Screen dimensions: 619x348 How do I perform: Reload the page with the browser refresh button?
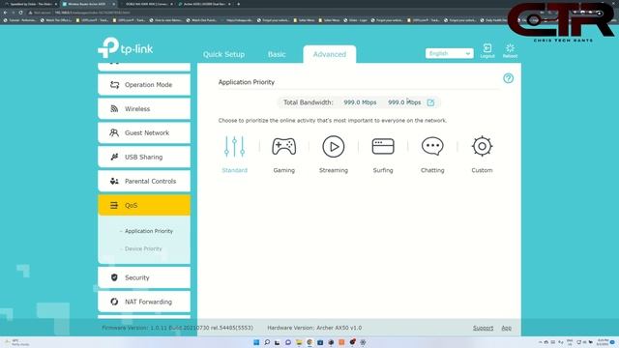pyautogui.click(x=20, y=13)
